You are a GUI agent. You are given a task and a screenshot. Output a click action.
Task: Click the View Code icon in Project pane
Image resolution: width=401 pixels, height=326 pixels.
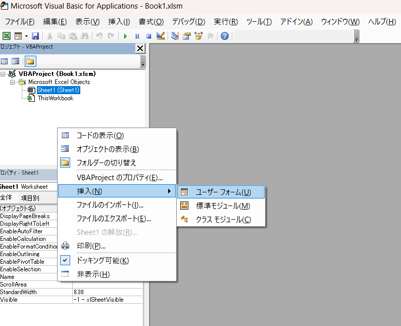[x=5, y=61]
